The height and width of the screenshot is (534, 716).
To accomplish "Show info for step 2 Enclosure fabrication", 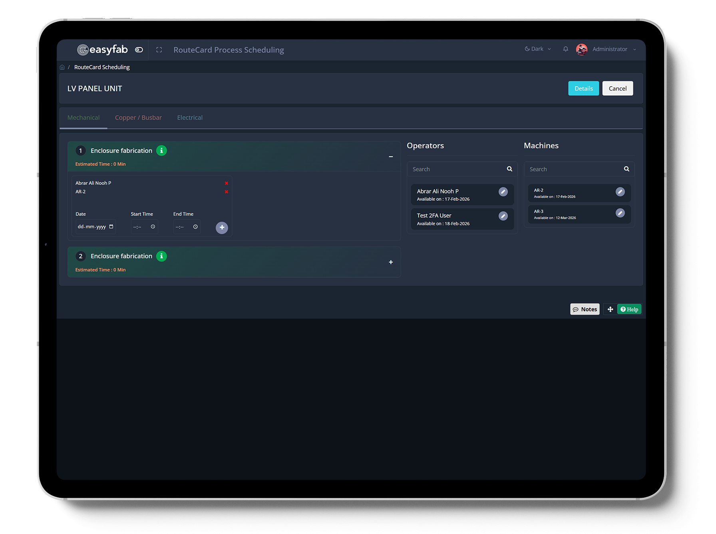I will pos(161,256).
